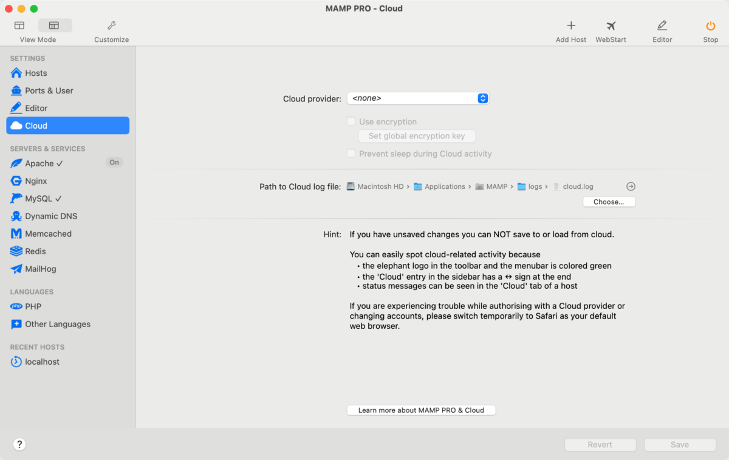Open Other Languages plus-bubble icon
Screen dimensions: 729x460
[x=16, y=324]
